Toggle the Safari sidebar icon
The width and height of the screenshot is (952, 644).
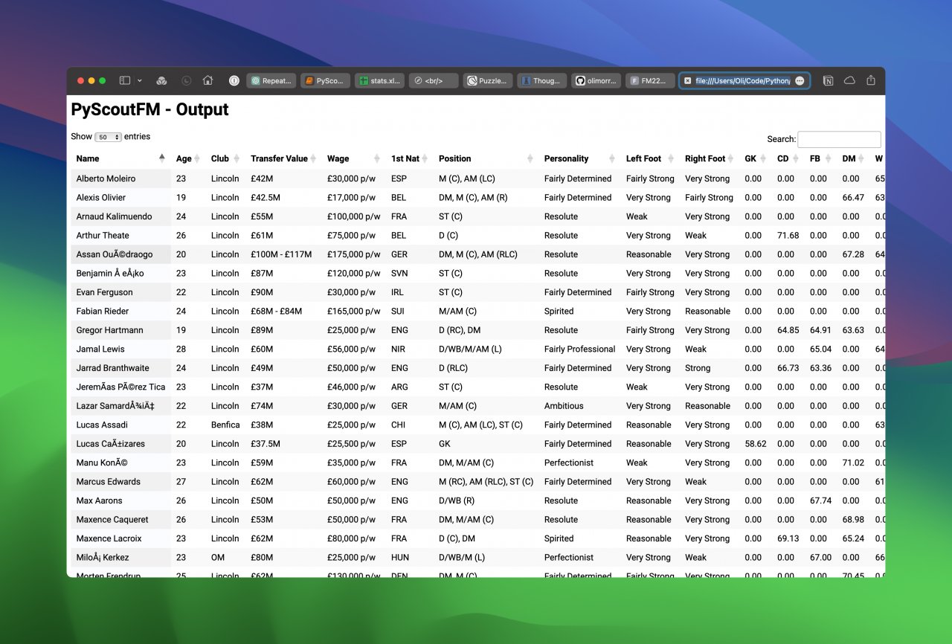(125, 80)
